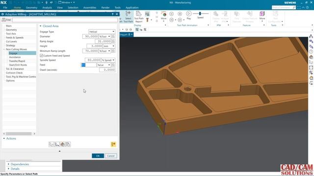The image size is (314, 176).
Task: Click the dialog settings gear icon
Action: point(2,14)
